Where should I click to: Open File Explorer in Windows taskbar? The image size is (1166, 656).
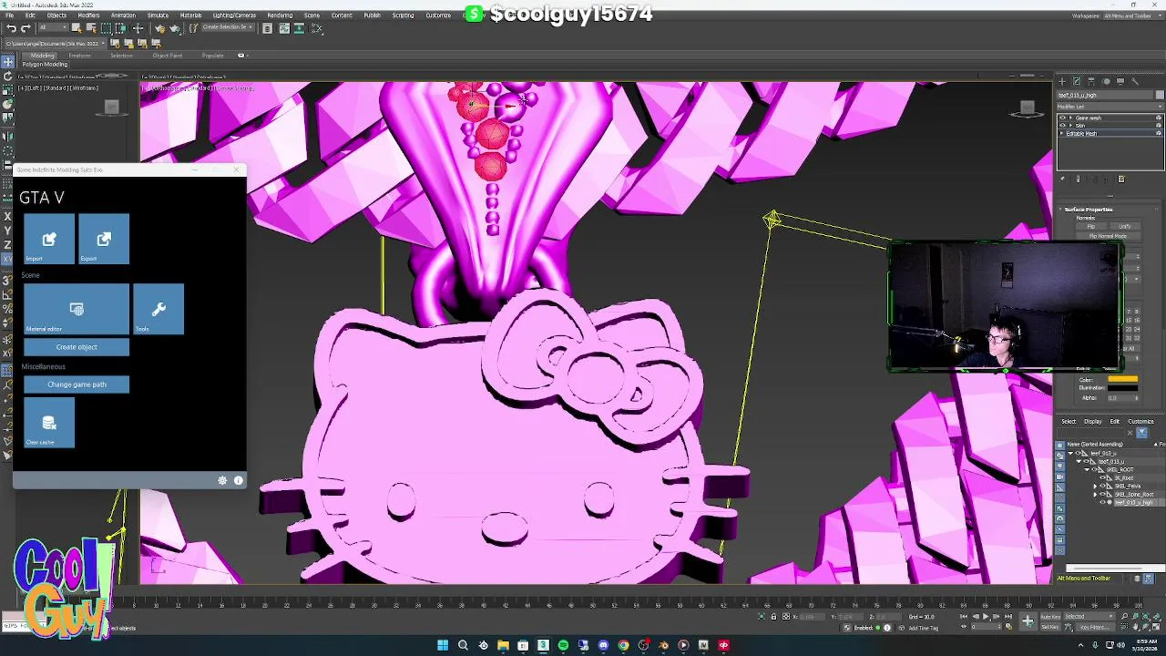click(x=503, y=645)
